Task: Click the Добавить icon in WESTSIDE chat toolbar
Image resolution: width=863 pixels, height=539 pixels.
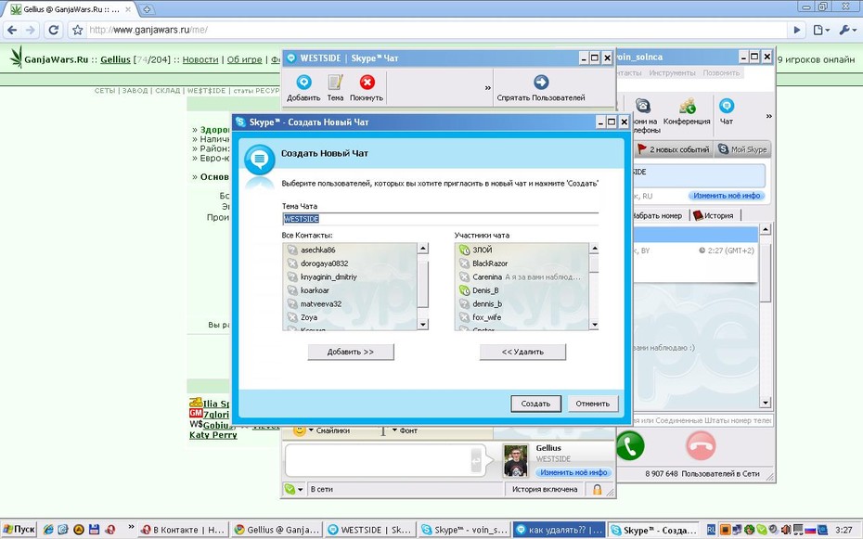Action: click(303, 83)
